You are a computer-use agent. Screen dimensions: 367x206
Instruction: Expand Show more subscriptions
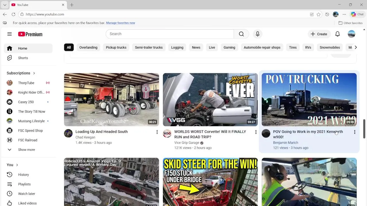[28, 150]
